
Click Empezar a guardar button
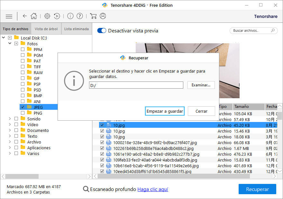tap(165, 111)
